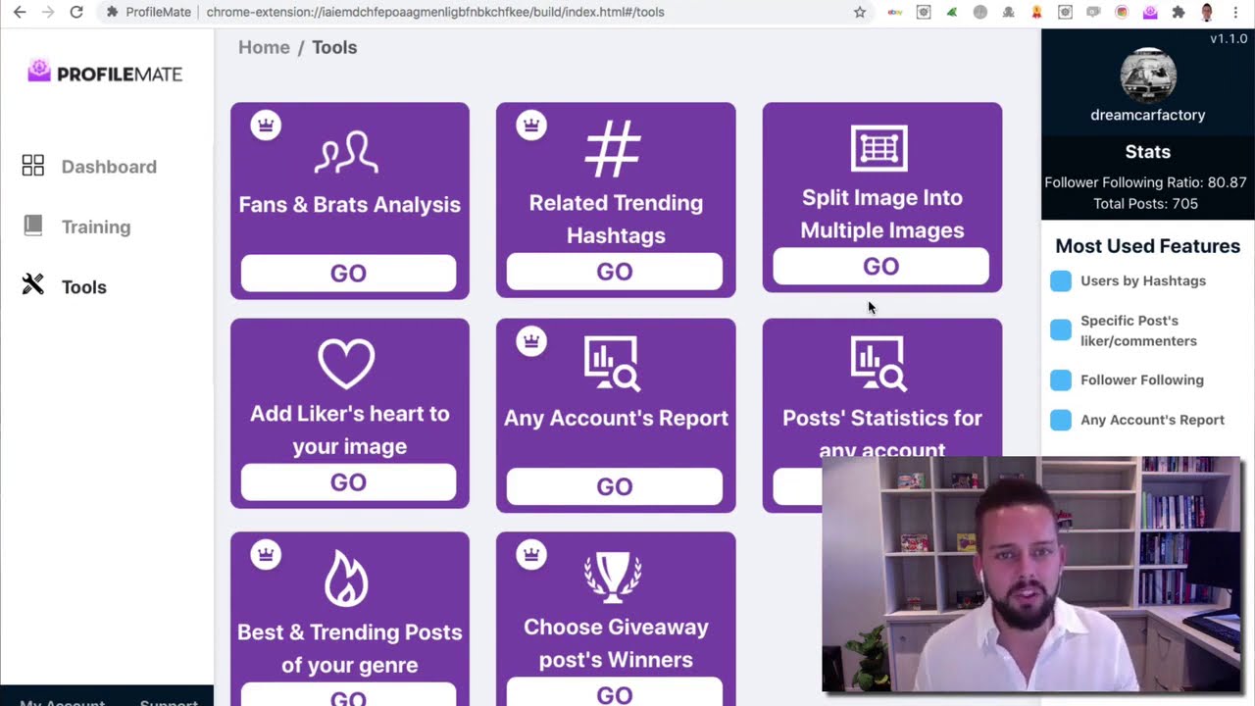1255x706 pixels.
Task: Open Specific Post's liker/commenters feature
Action: (1138, 330)
